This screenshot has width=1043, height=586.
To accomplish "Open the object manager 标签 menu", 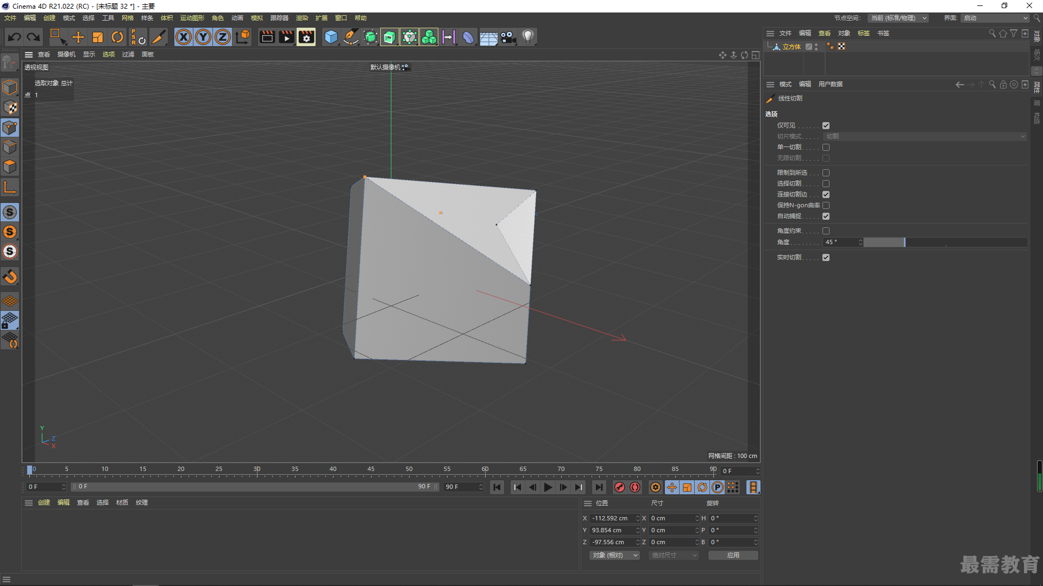I will coord(864,33).
